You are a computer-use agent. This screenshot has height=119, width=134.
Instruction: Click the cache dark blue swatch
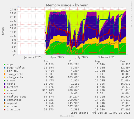tap(5, 84)
